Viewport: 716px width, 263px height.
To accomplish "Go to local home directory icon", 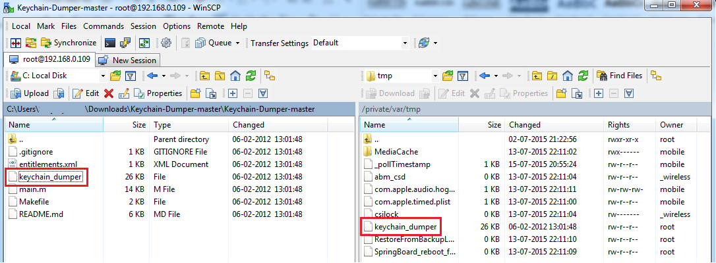I will pos(235,76).
